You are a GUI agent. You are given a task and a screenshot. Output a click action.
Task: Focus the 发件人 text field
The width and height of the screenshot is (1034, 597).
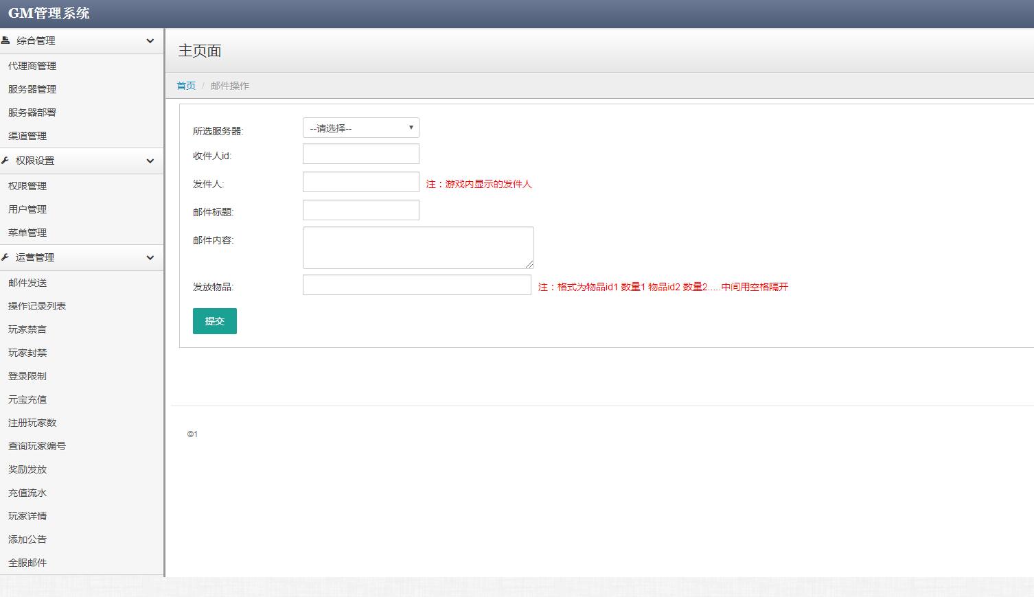360,182
